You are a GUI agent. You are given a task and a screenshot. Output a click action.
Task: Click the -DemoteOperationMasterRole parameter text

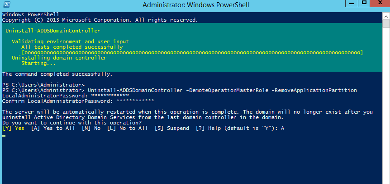[x=227, y=90]
